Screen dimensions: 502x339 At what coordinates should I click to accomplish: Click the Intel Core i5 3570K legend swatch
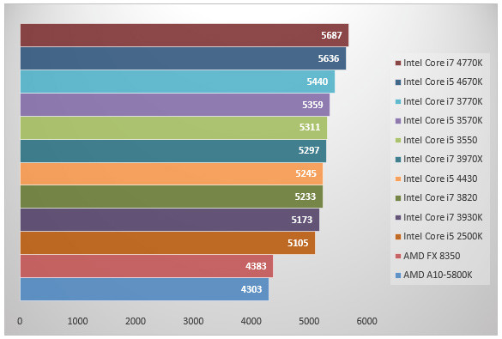[x=398, y=121]
